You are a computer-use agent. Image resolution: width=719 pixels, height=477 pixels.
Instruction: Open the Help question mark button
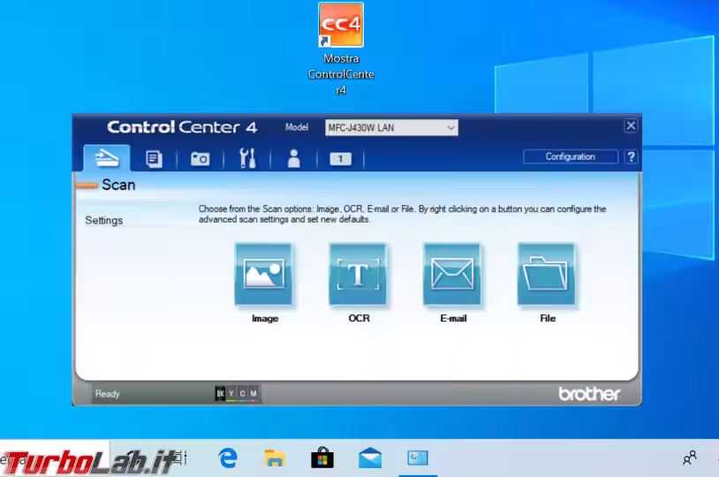631,157
